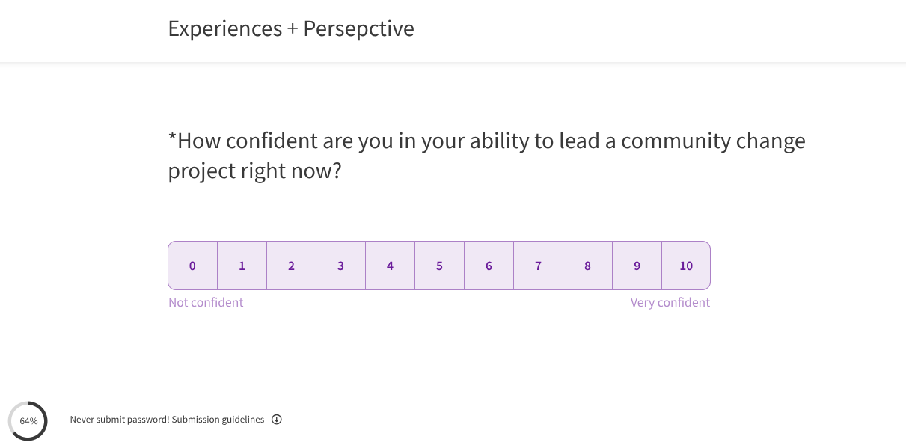Select confidence rating 6
Screen dimensions: 906x445
[489, 266]
